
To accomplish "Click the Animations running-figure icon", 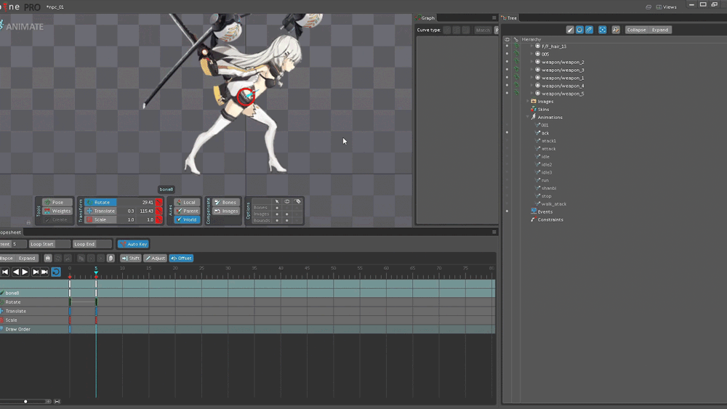I will tap(534, 117).
